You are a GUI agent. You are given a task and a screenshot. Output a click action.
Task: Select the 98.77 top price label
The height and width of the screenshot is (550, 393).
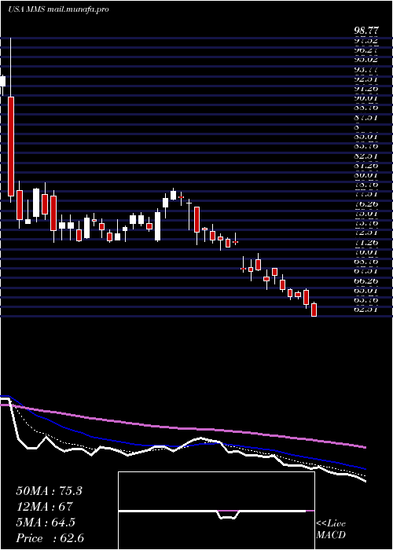(x=366, y=32)
